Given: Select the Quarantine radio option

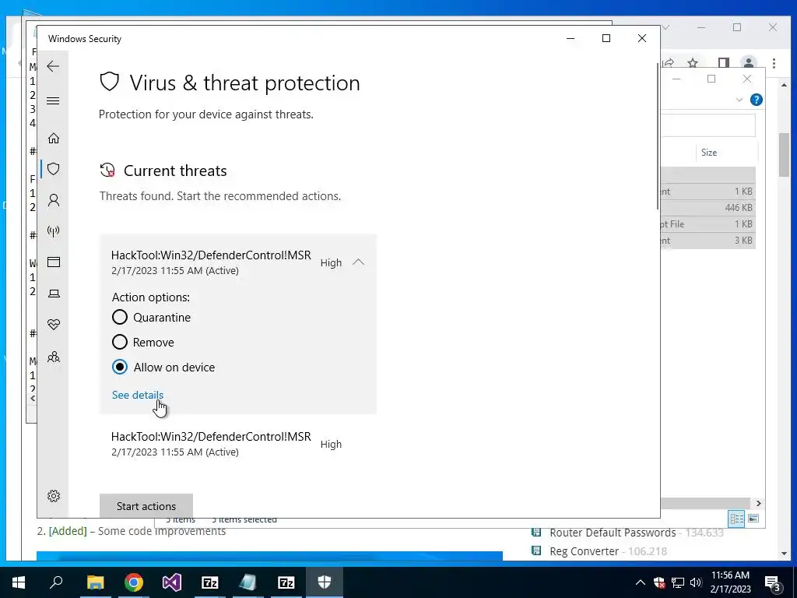Looking at the screenshot, I should click(x=119, y=318).
